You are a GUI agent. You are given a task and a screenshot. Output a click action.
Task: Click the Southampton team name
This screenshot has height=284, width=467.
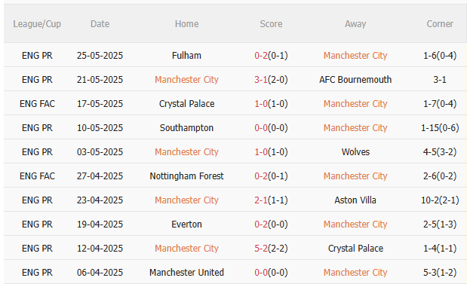[186, 128]
